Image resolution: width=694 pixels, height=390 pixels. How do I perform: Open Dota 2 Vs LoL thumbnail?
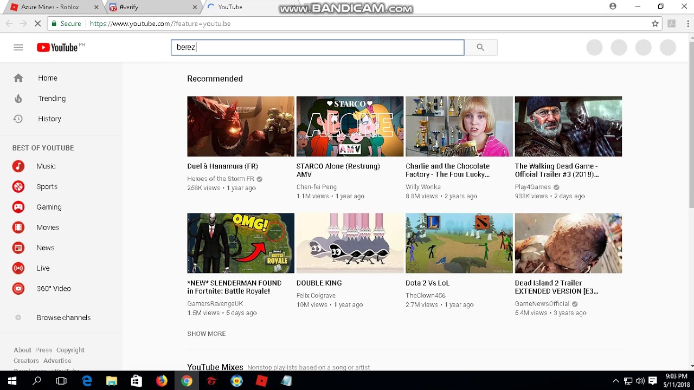click(459, 243)
